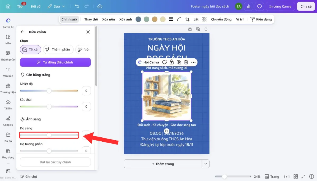Viewport: 317px width, 181px height.
Task: Click Chuyển động animation option
Action: (x=221, y=19)
